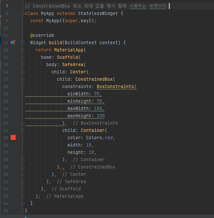The image size is (214, 218).
Task: Collapse the build method fold on line 12
Action: click(x=23, y=43)
